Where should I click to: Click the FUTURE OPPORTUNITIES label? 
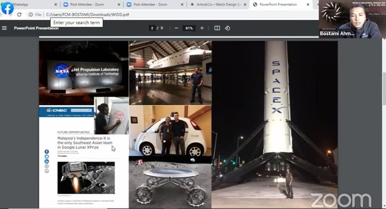[73, 132]
